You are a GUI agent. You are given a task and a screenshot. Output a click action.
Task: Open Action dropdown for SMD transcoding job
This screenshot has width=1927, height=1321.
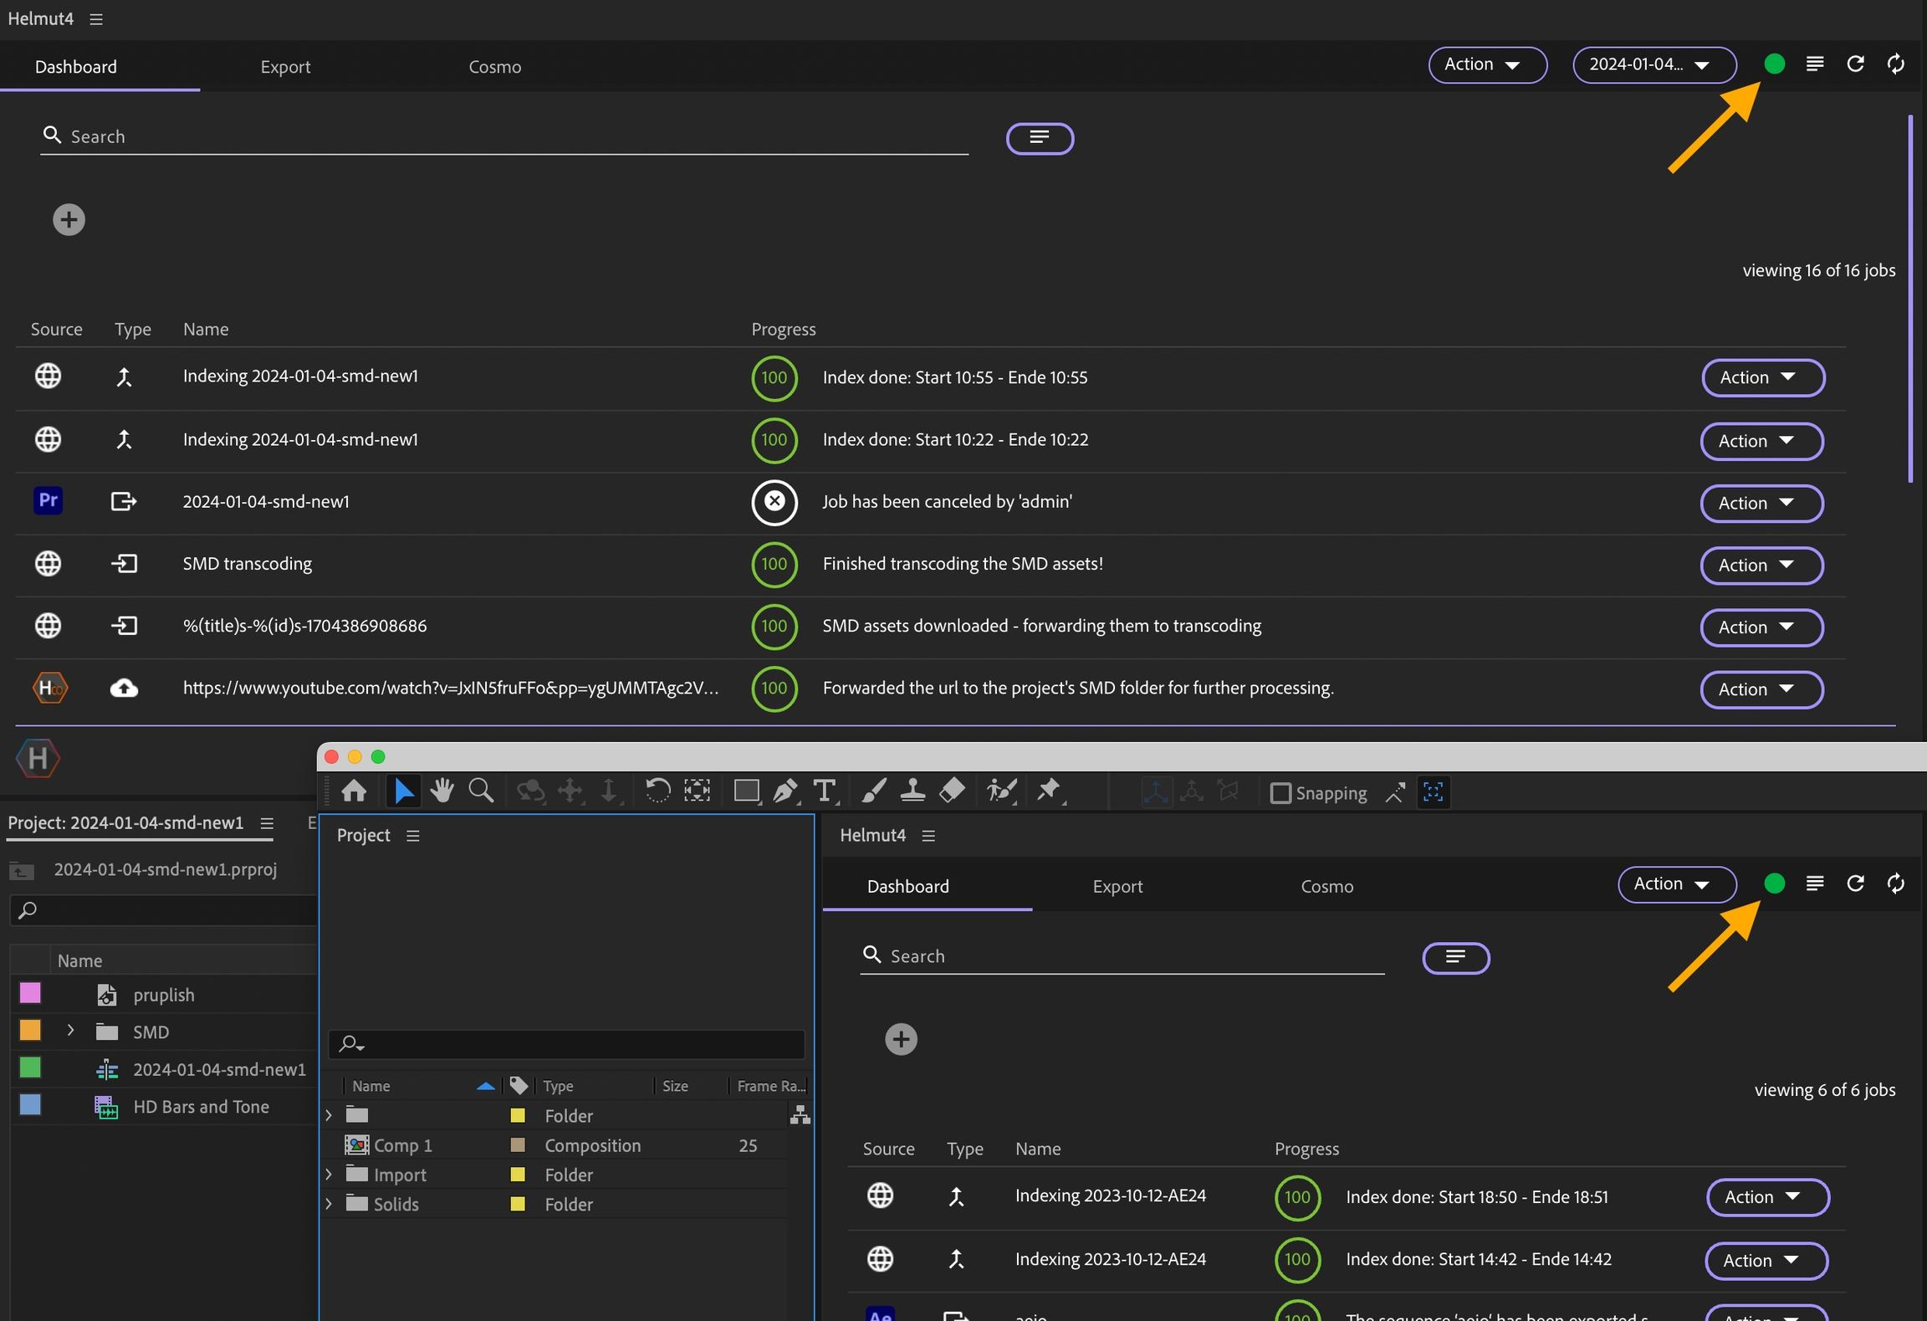[x=1761, y=565]
